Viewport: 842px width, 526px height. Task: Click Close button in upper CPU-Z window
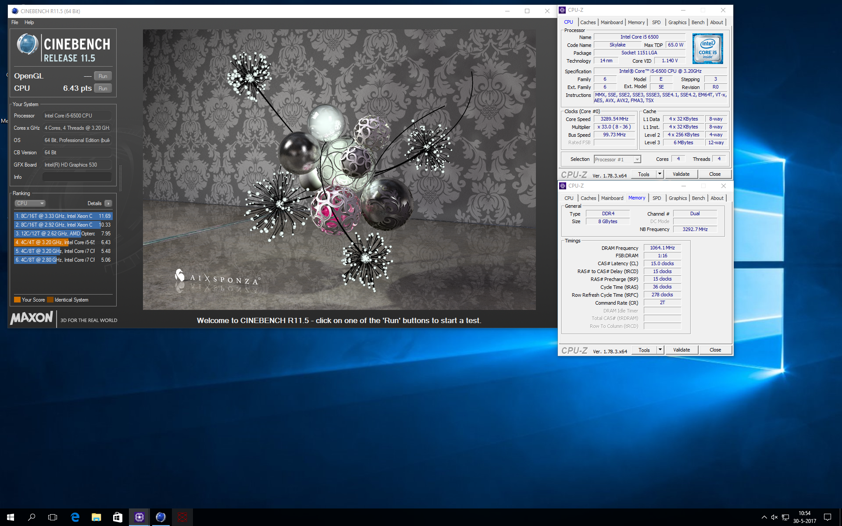pyautogui.click(x=715, y=174)
